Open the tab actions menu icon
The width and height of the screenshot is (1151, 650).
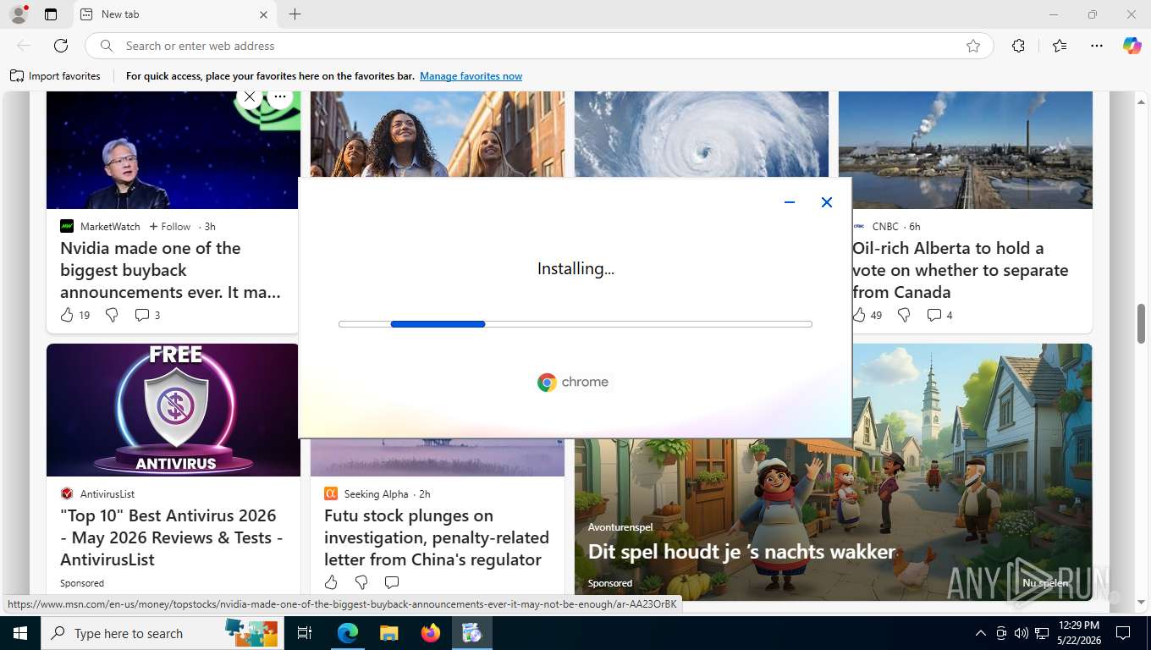point(51,14)
